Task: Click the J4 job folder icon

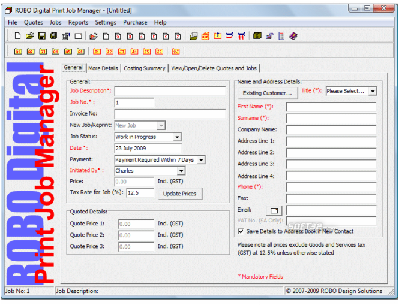Action: click(134, 52)
